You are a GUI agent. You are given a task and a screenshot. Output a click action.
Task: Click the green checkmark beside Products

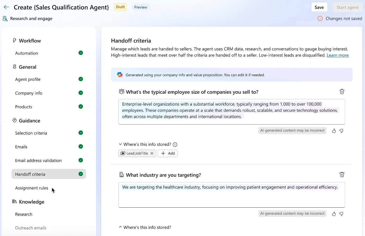pyautogui.click(x=81, y=106)
